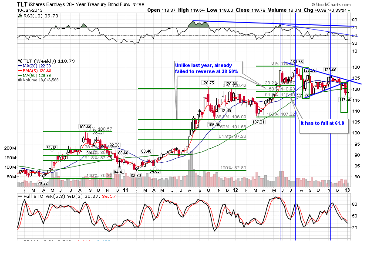Open the StockCharts.com copyright link
367x257 pixels.
coord(331,4)
